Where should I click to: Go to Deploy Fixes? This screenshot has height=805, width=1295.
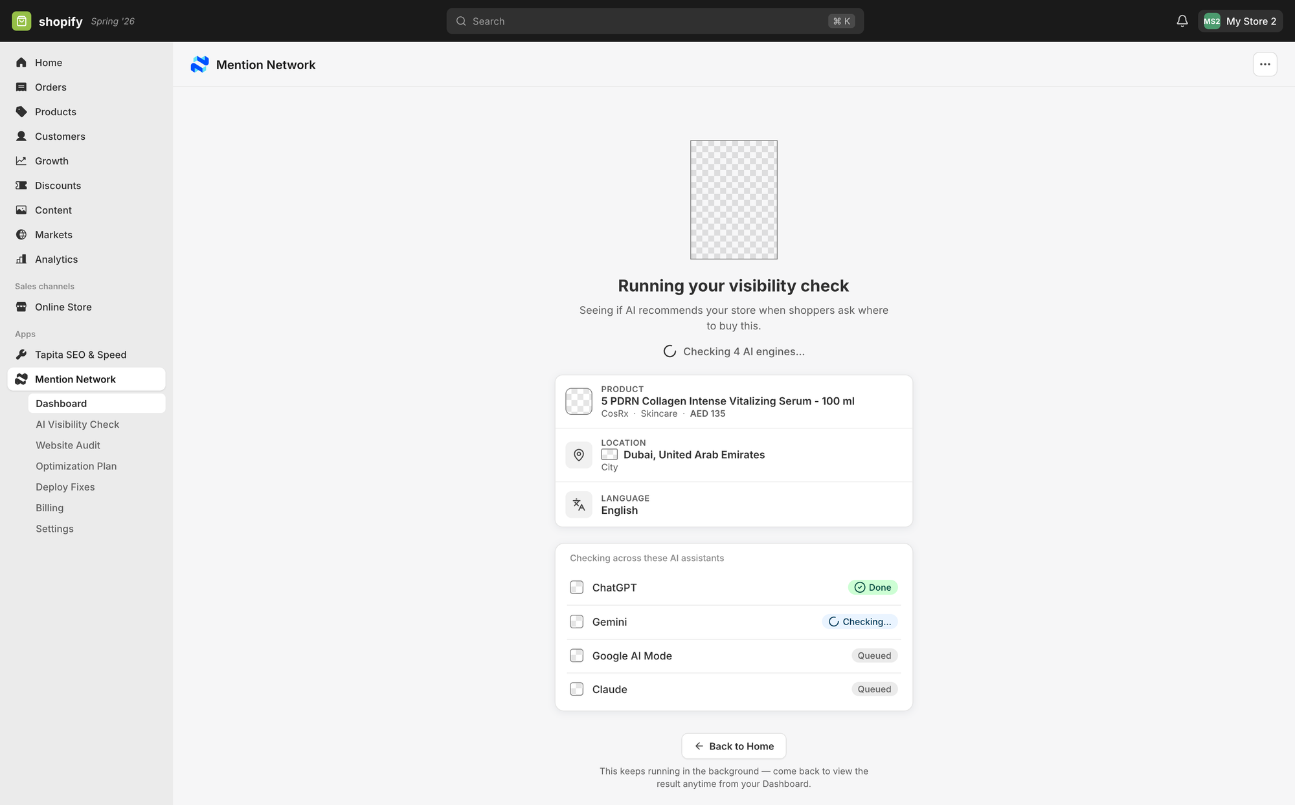(x=96, y=487)
